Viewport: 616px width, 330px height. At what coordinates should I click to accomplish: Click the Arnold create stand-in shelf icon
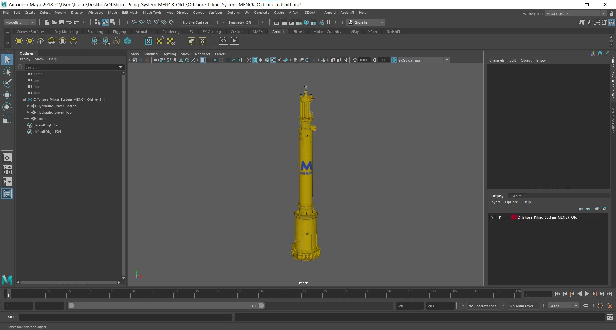[95, 41]
